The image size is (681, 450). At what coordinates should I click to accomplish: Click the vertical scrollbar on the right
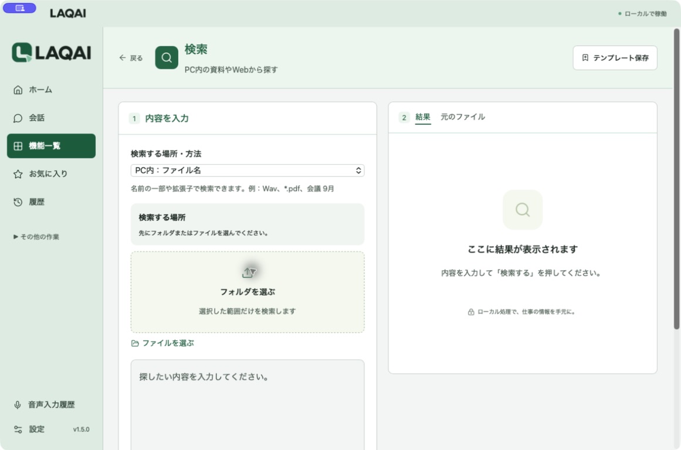676,179
